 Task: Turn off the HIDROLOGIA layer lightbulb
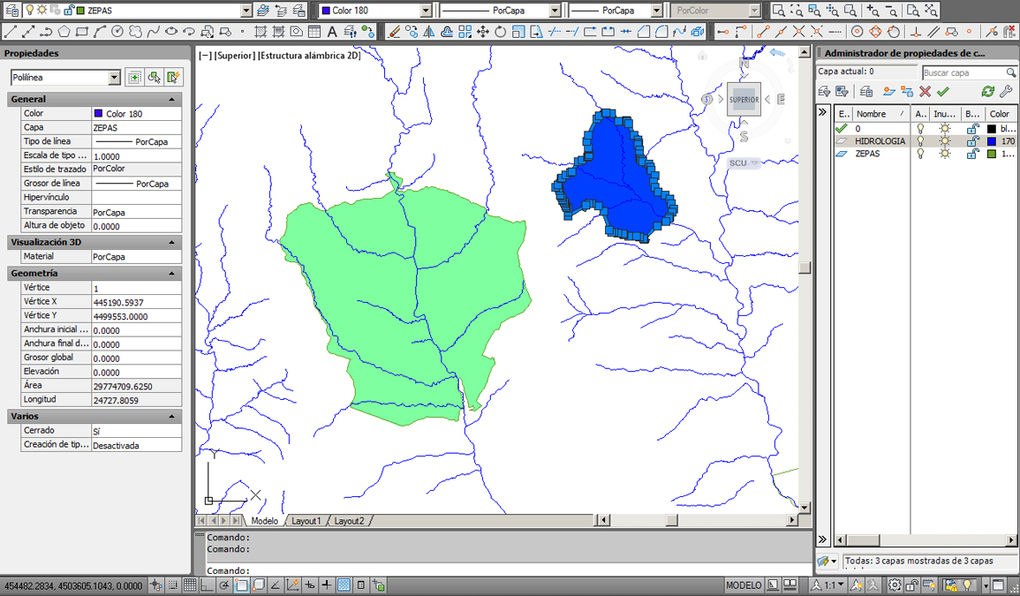point(920,141)
